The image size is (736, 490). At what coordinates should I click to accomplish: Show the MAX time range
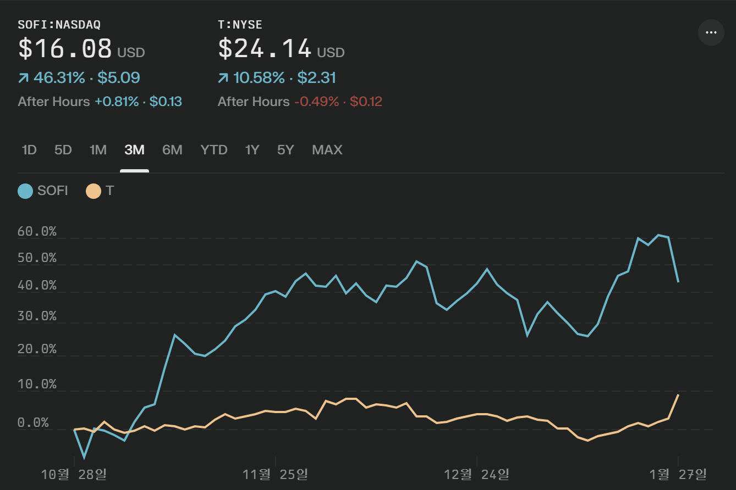(x=327, y=150)
